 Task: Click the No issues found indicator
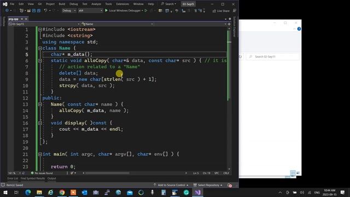tap(42, 173)
